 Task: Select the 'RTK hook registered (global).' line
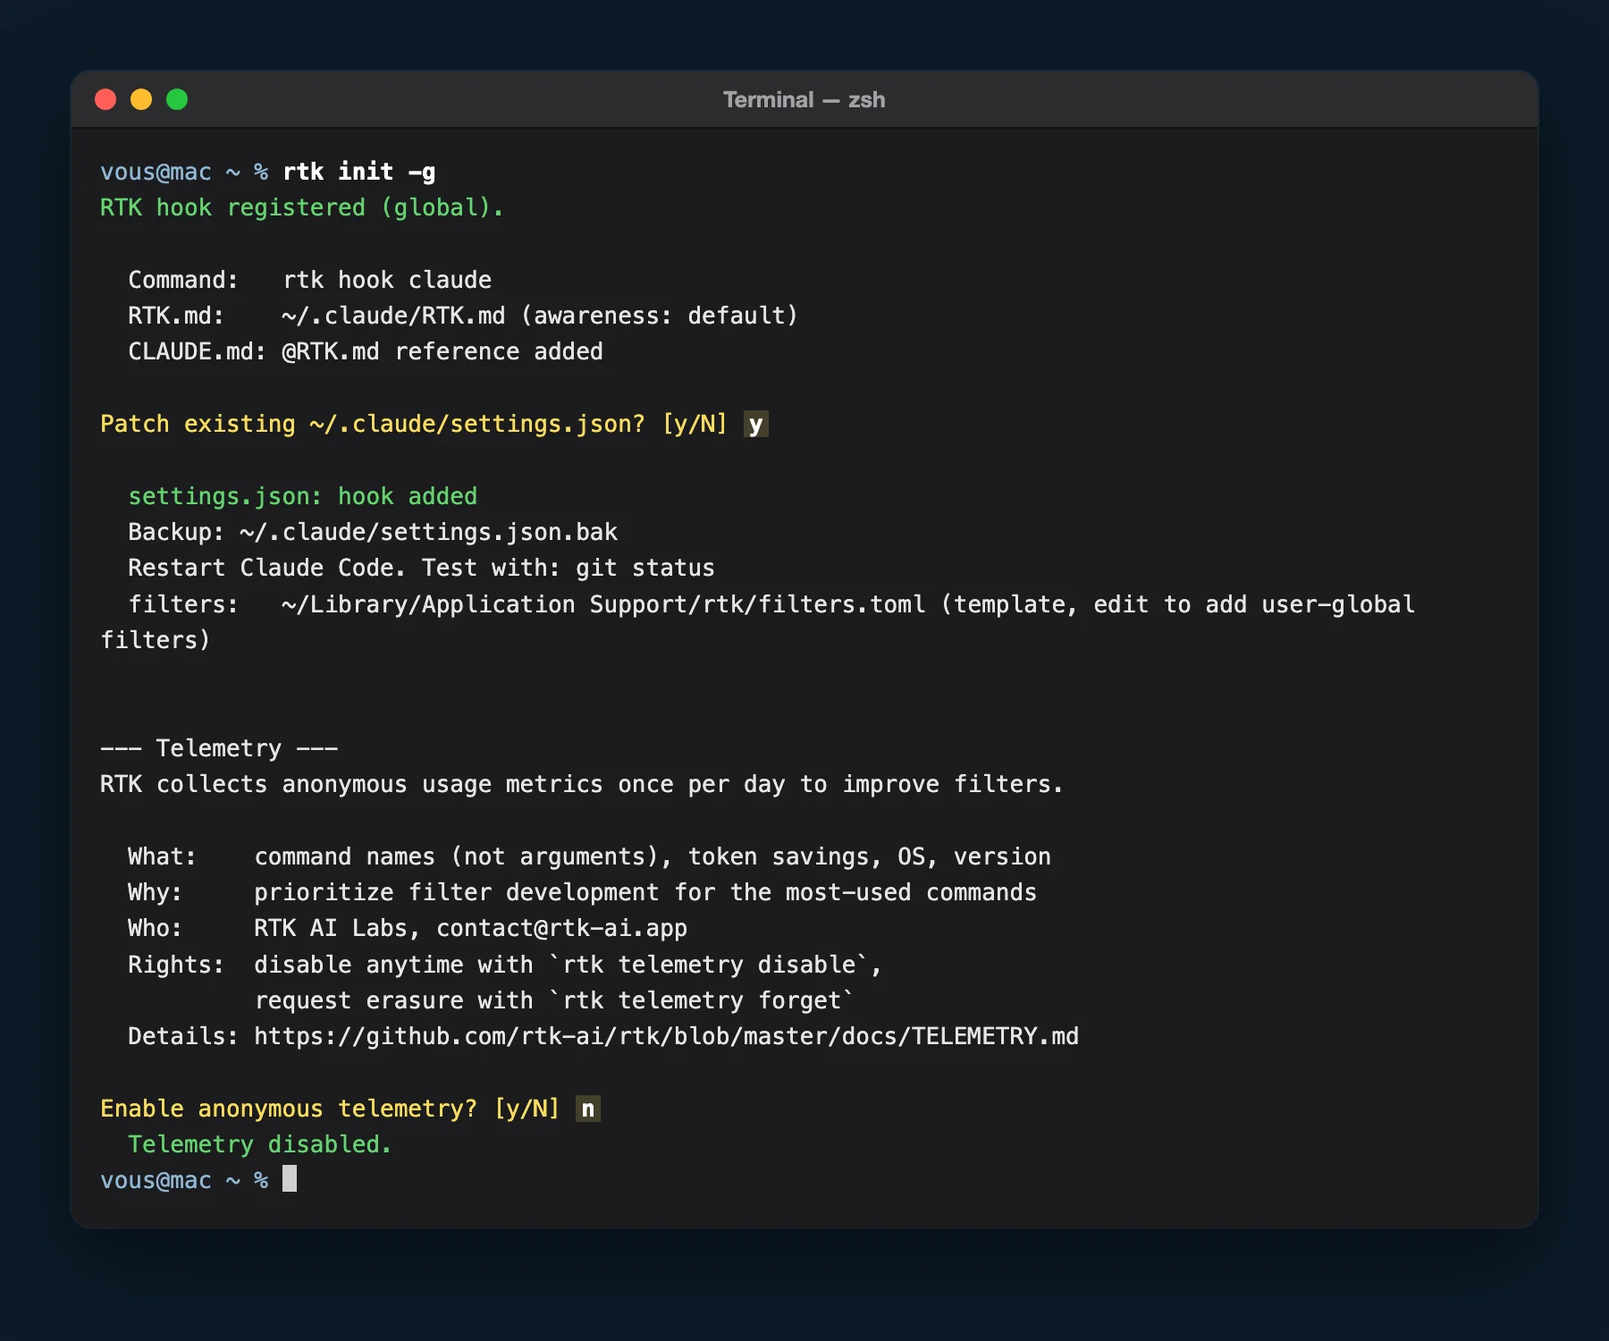click(x=302, y=207)
